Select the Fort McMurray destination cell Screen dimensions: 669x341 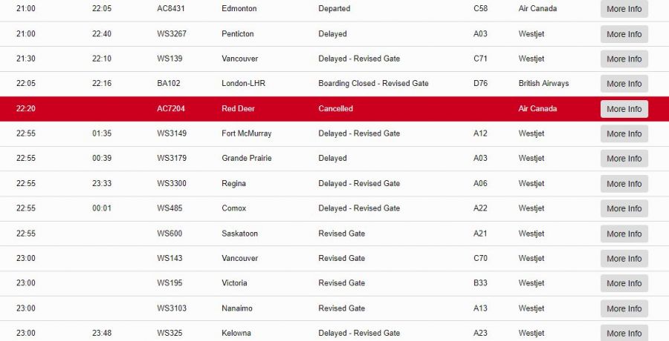point(246,133)
